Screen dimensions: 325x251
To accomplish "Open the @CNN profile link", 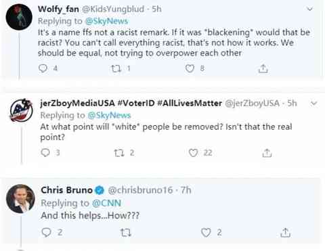I will (x=106, y=203).
